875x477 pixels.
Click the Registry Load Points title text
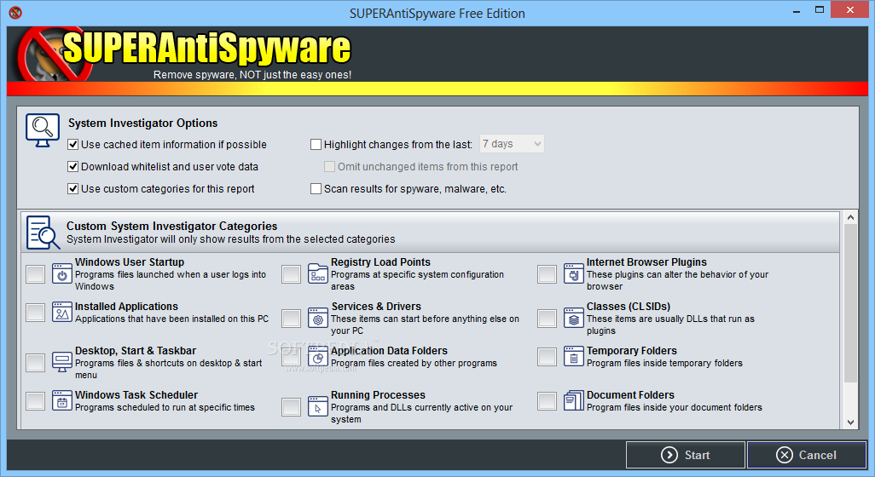click(380, 261)
